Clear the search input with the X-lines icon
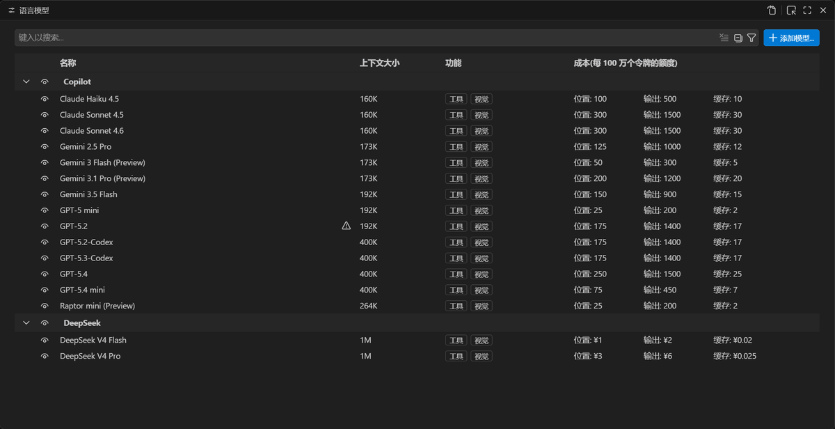This screenshot has width=835, height=429. (x=724, y=38)
